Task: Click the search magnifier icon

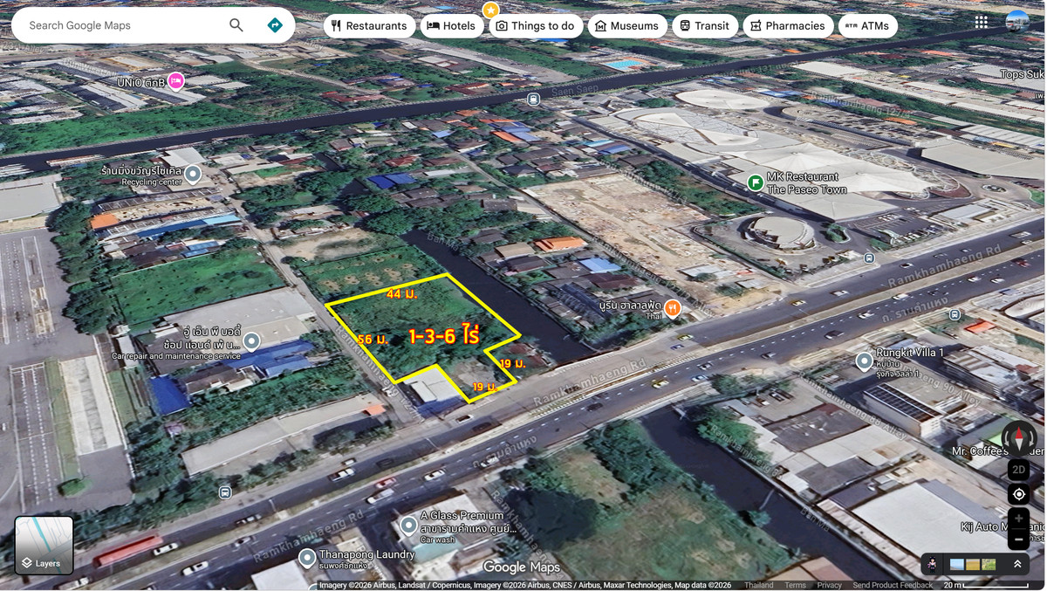Action: [236, 25]
